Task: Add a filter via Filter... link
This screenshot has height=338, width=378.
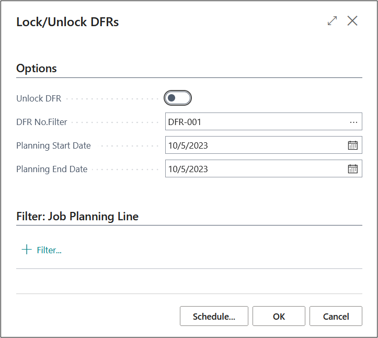Action: (x=49, y=250)
